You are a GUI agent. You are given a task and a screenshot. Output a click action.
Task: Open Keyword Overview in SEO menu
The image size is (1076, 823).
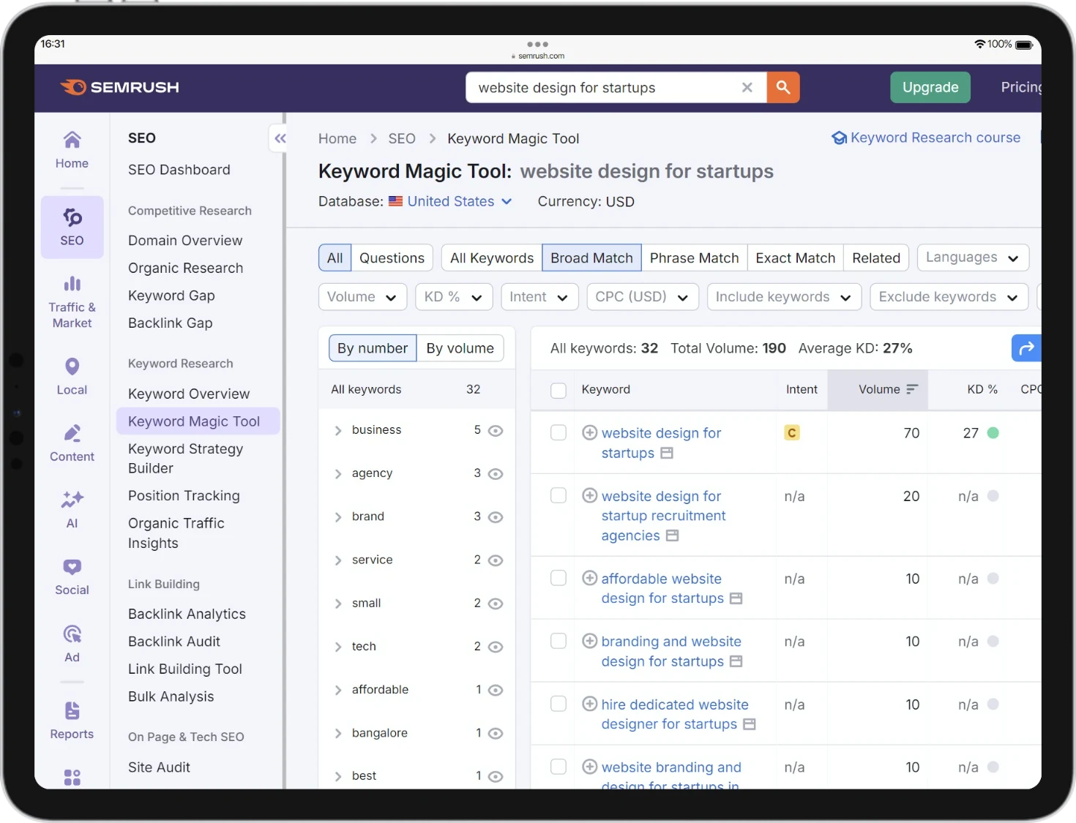(189, 394)
